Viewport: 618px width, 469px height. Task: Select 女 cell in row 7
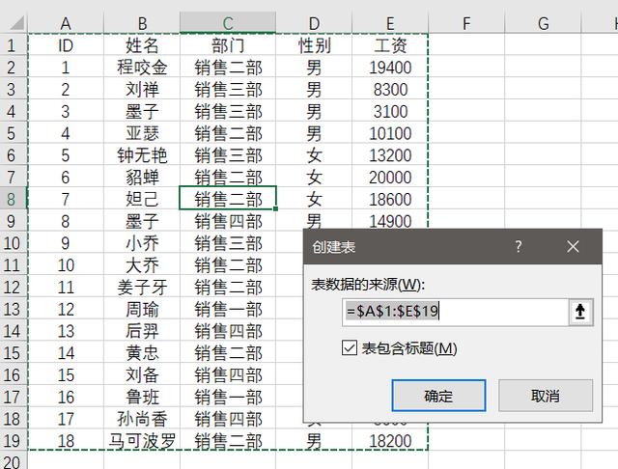(314, 178)
